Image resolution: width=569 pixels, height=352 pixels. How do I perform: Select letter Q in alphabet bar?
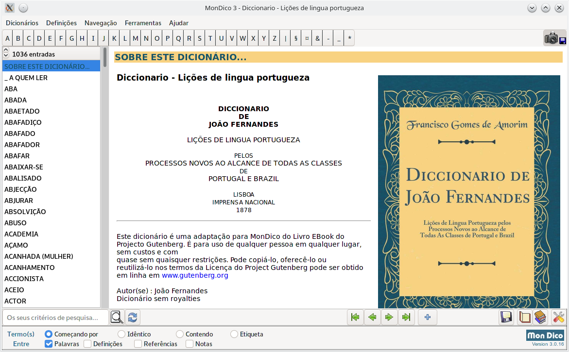coord(178,38)
